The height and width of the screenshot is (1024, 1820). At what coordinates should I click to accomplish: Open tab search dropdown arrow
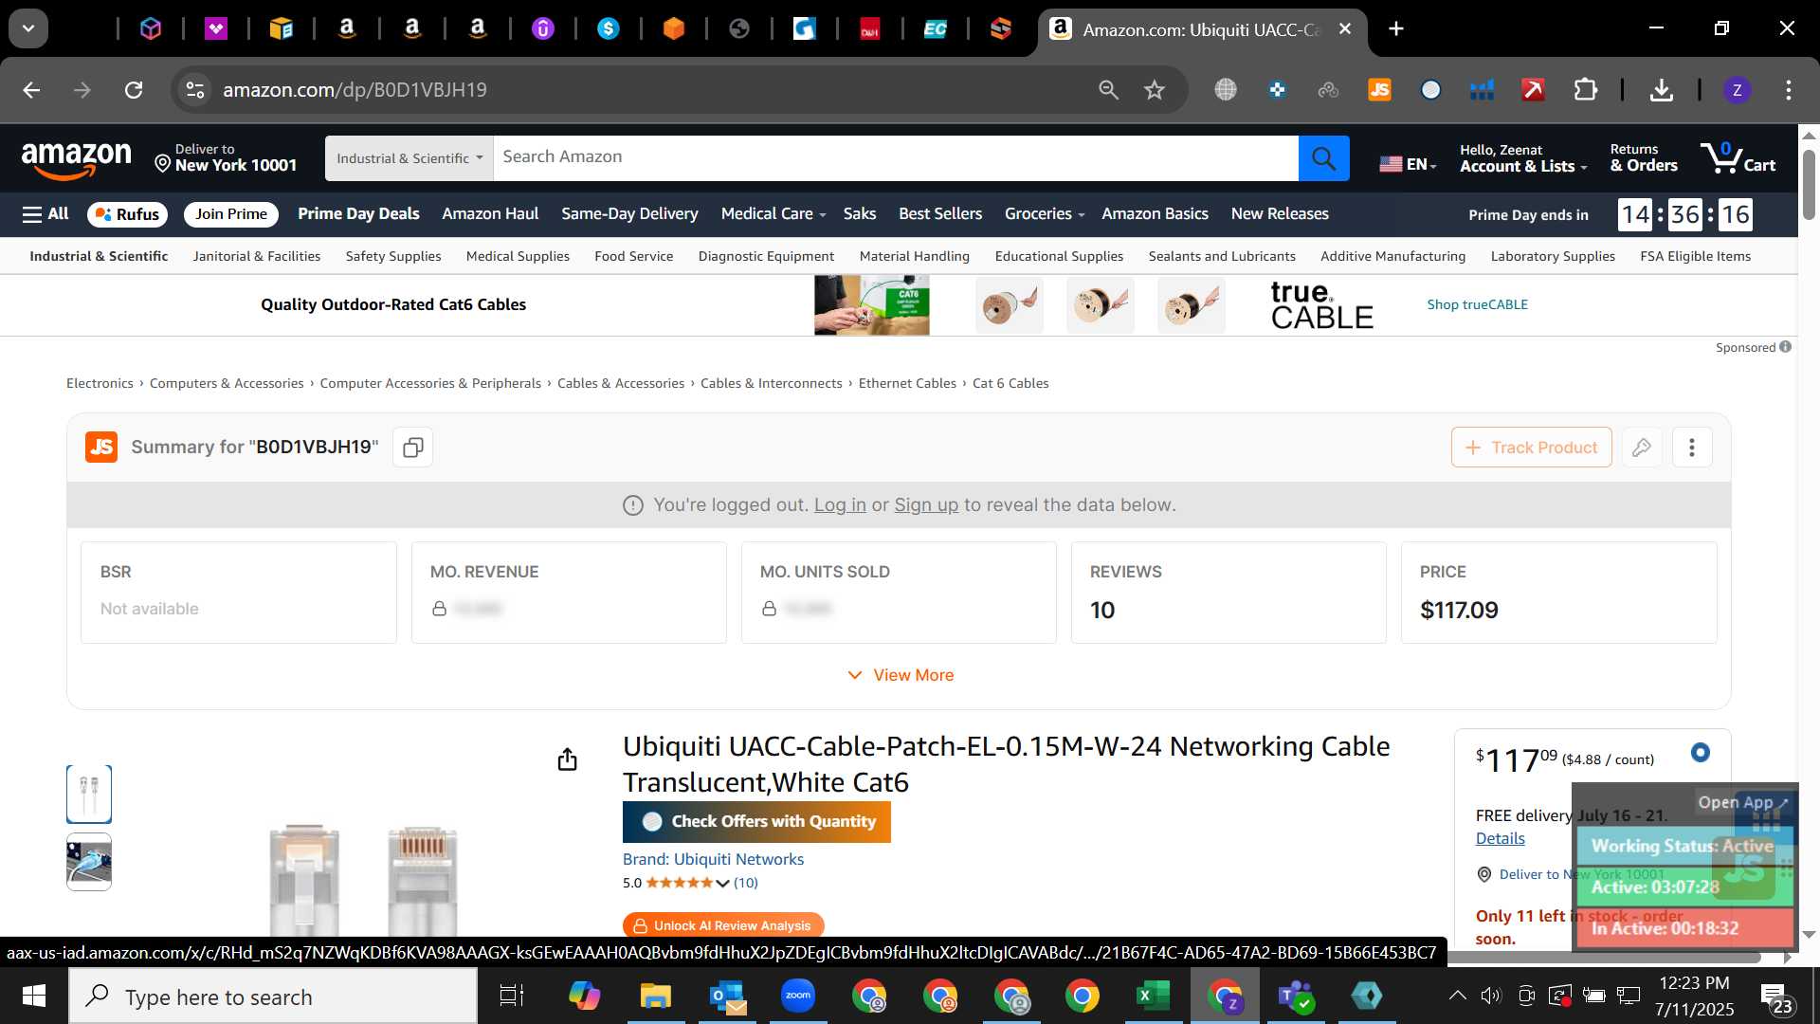(x=28, y=29)
